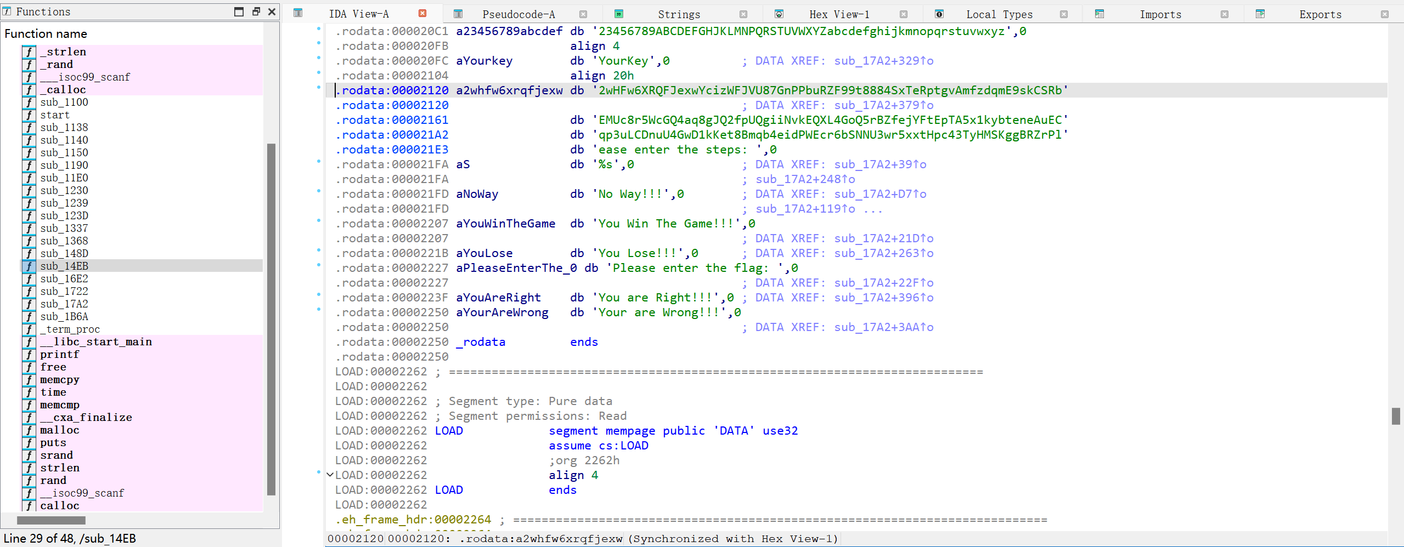This screenshot has height=547, width=1404.
Task: Click function icon beside sub_17A2
Action: 29,304
